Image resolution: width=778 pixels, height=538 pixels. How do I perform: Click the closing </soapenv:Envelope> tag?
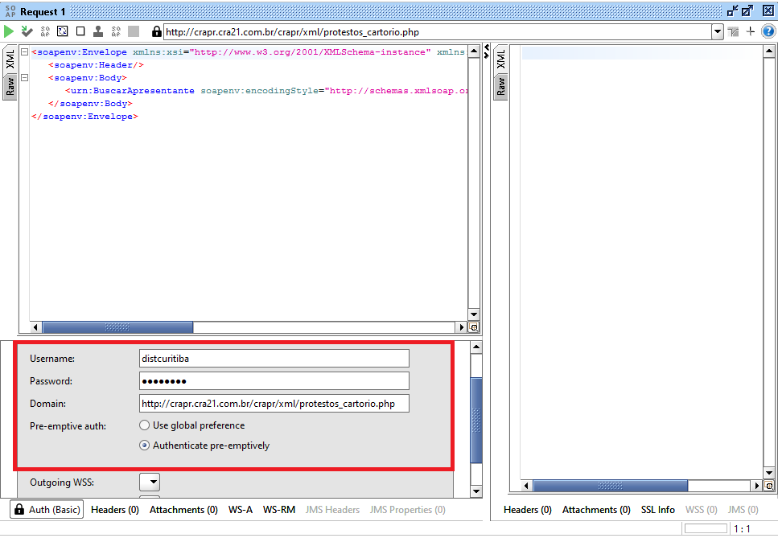coord(84,117)
